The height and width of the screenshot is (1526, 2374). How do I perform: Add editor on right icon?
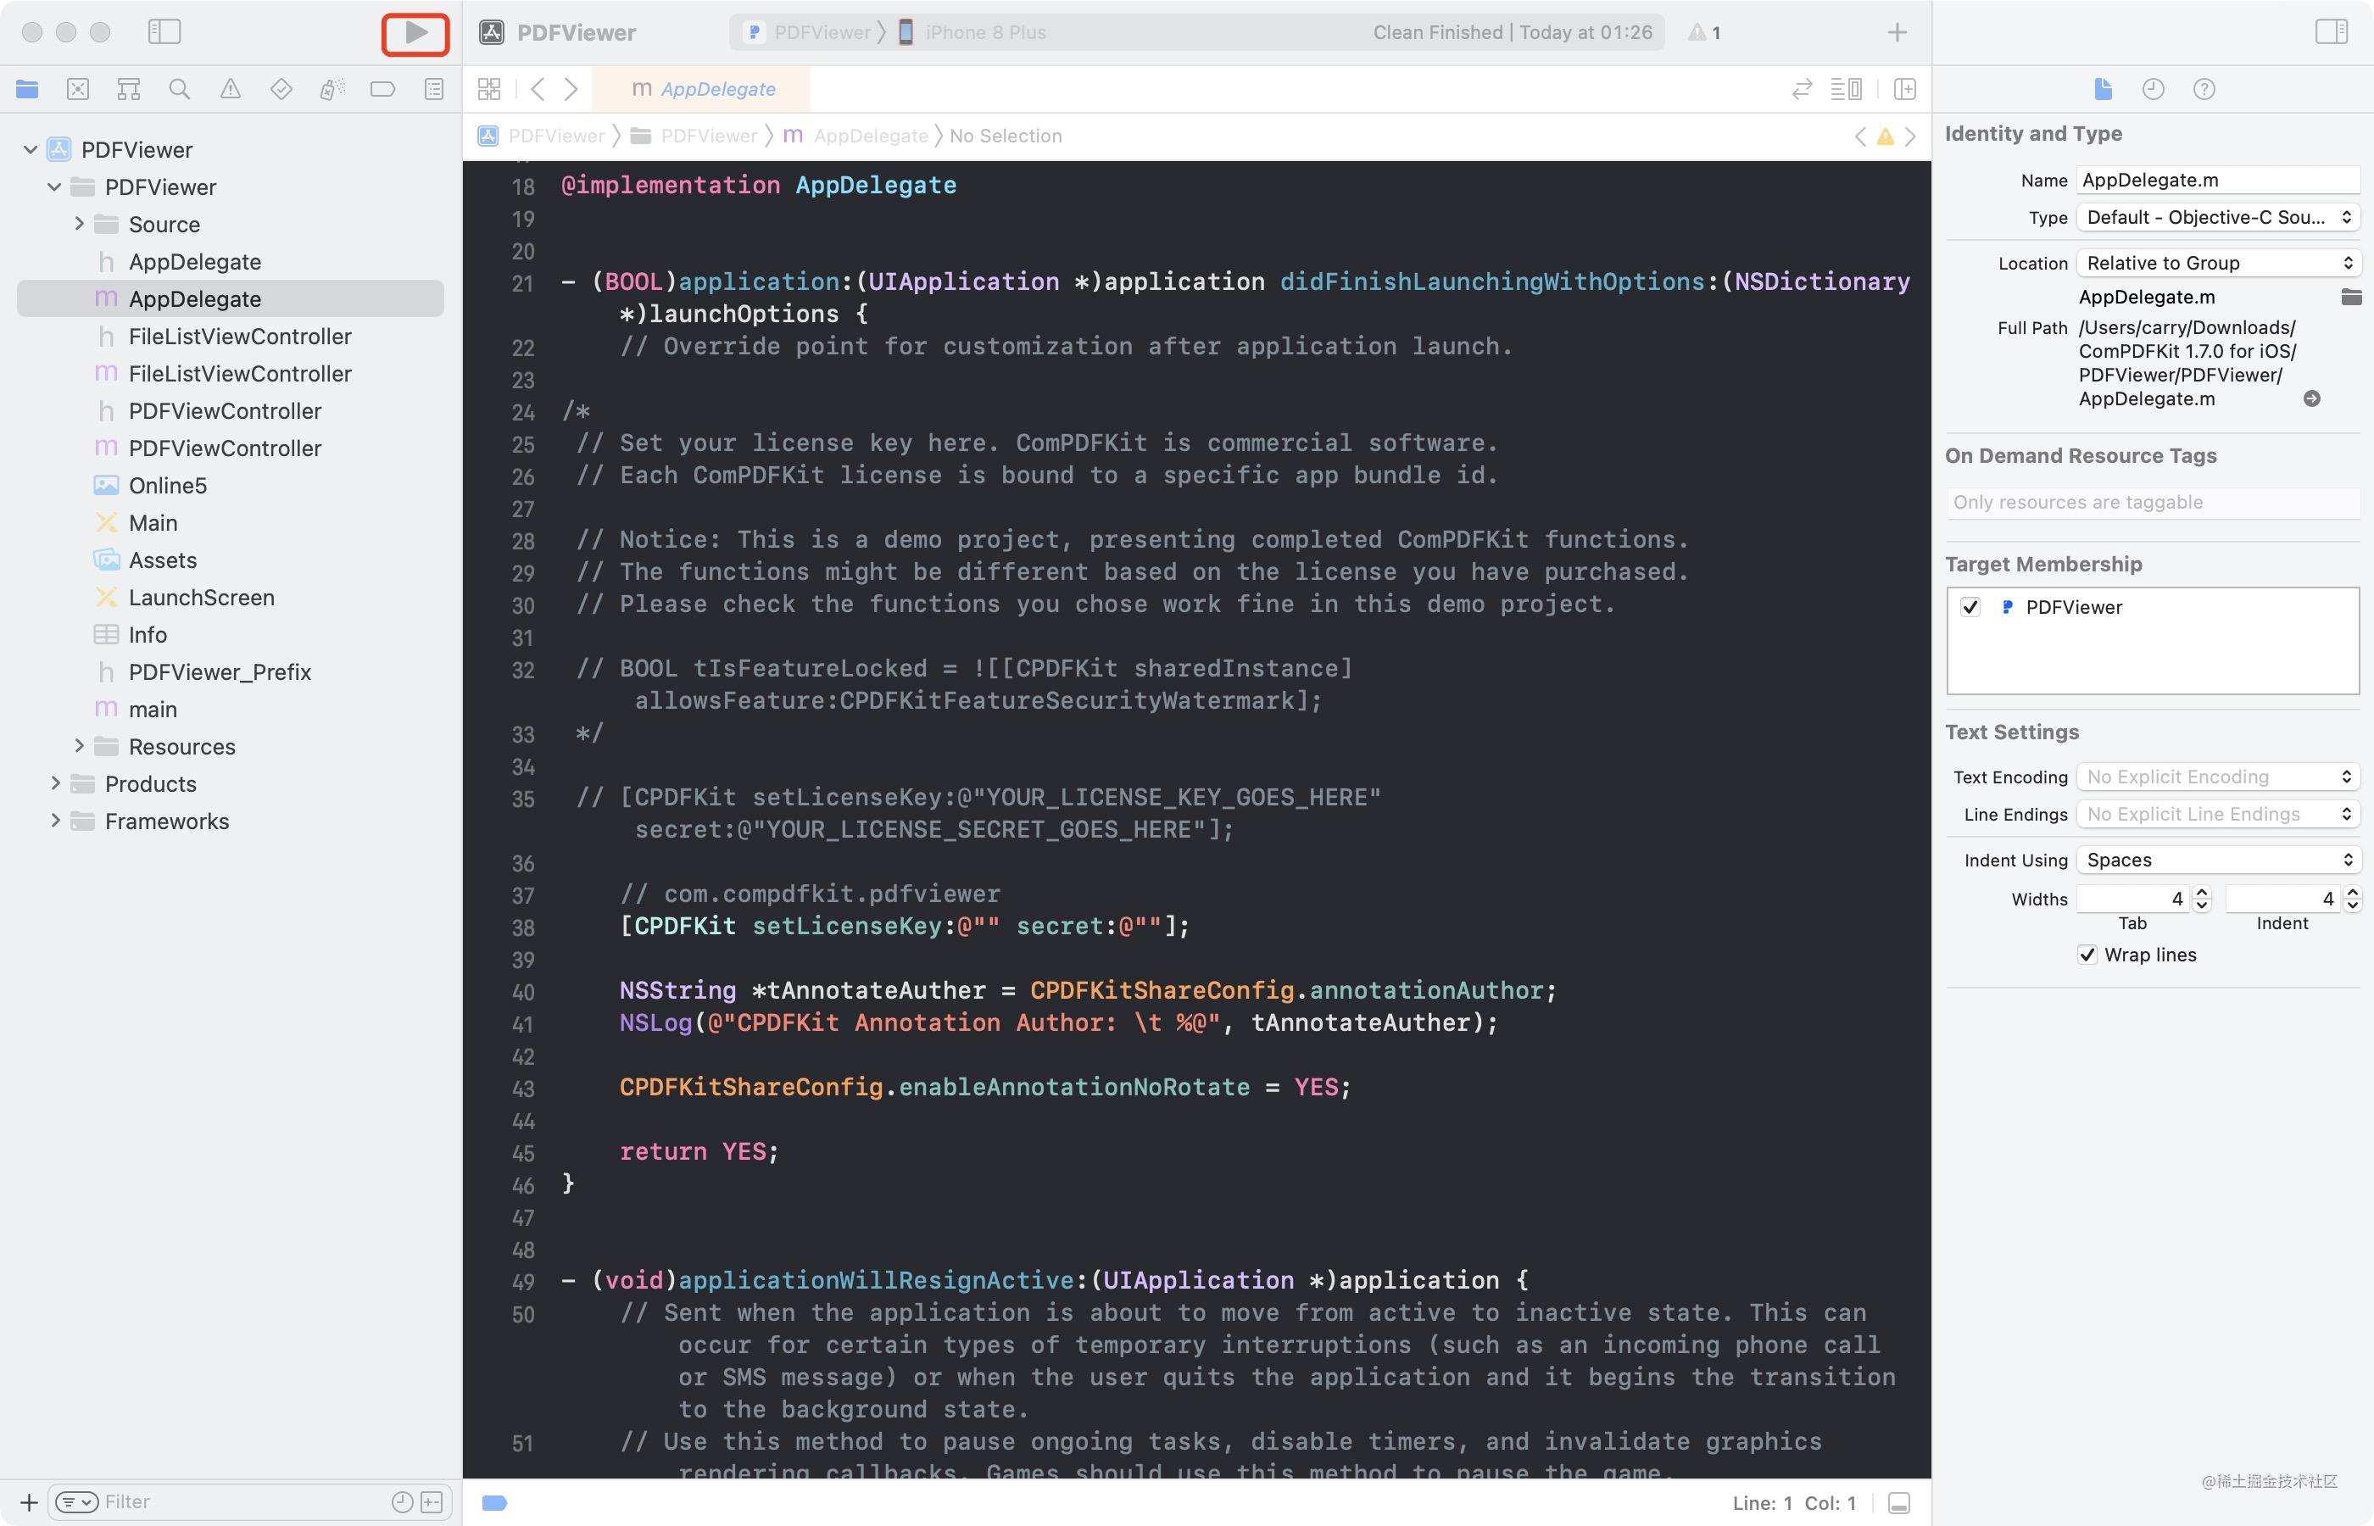(x=1904, y=89)
